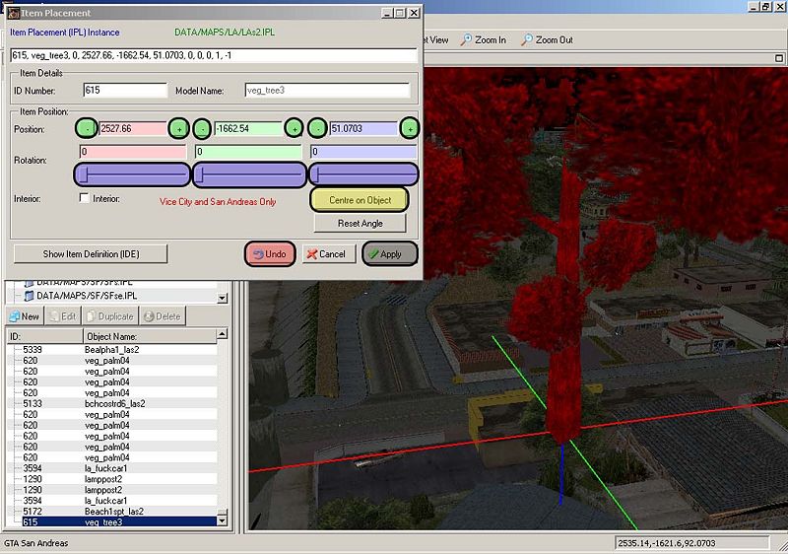Click the first (pink) rotation slider
This screenshot has height=554, width=788.
coord(132,174)
